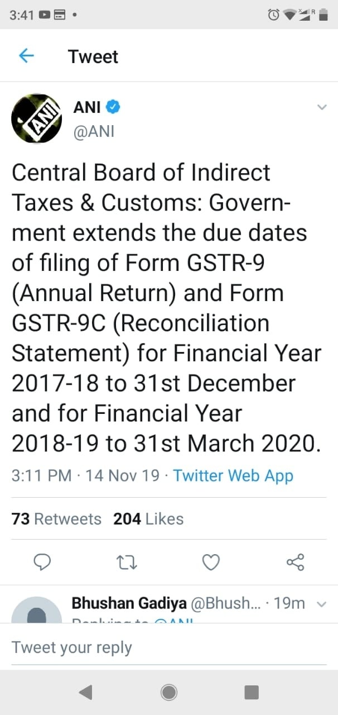Tap the blue verified badge next to ANI

[x=113, y=107]
